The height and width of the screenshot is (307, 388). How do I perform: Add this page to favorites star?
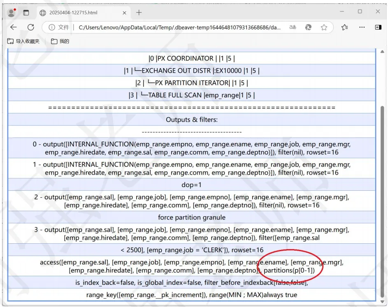click(x=324, y=27)
